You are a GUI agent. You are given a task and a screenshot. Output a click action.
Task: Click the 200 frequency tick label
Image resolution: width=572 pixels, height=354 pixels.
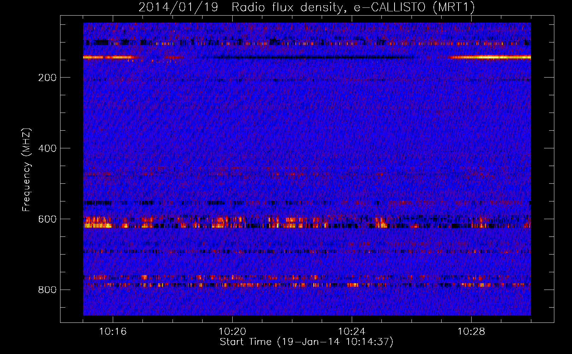pos(47,78)
